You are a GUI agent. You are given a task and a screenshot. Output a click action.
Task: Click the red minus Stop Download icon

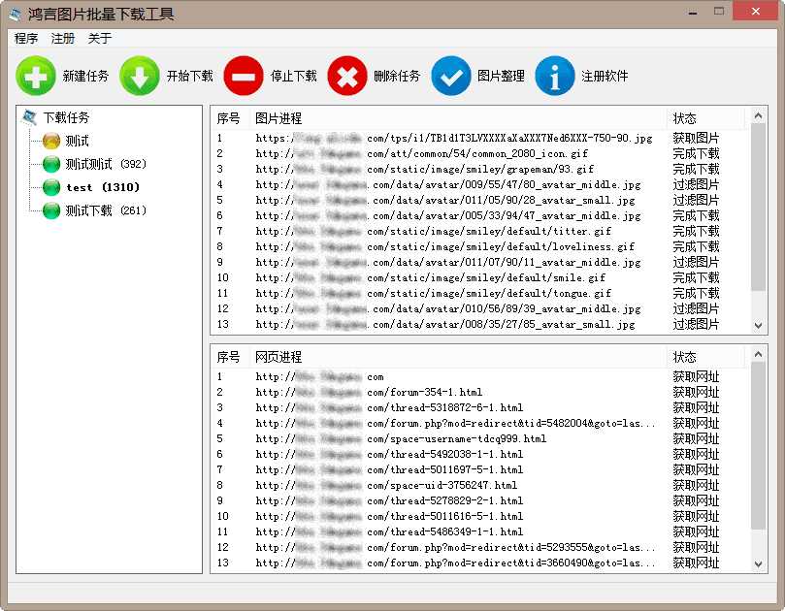coord(244,76)
